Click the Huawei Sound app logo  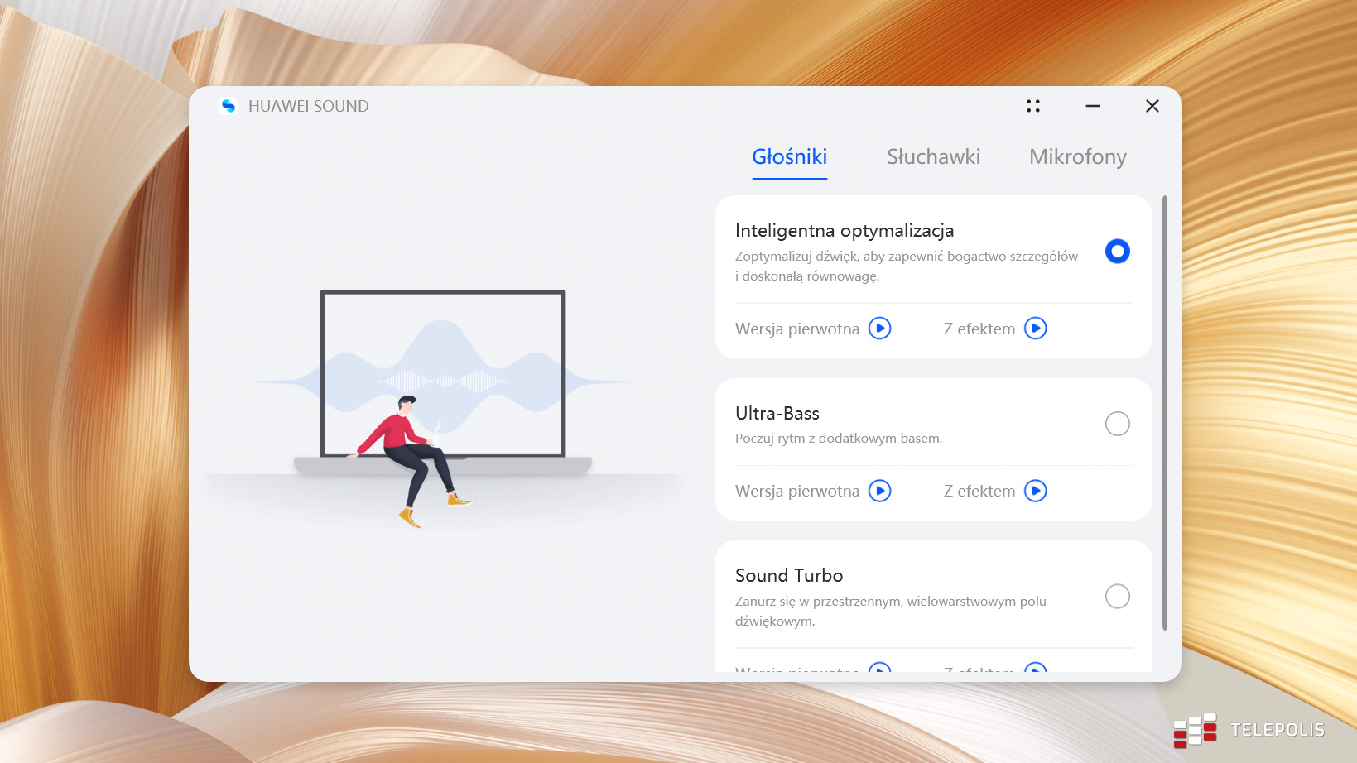pos(229,106)
